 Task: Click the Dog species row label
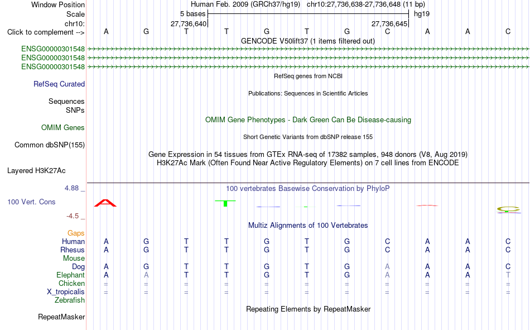coord(78,267)
